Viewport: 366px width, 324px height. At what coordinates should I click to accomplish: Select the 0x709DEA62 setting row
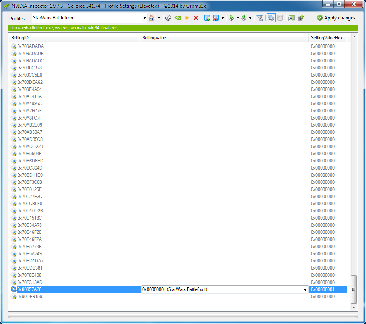click(x=179, y=82)
